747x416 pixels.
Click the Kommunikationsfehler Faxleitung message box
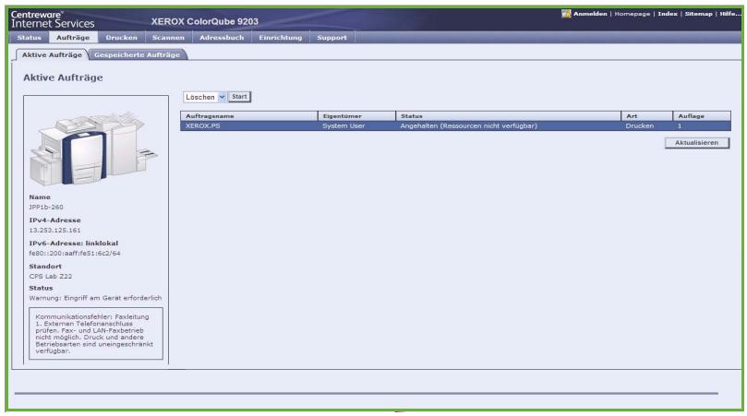(x=96, y=333)
